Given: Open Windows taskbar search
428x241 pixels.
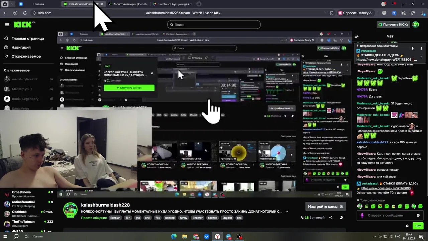Looking at the screenshot, I should click(16, 236).
